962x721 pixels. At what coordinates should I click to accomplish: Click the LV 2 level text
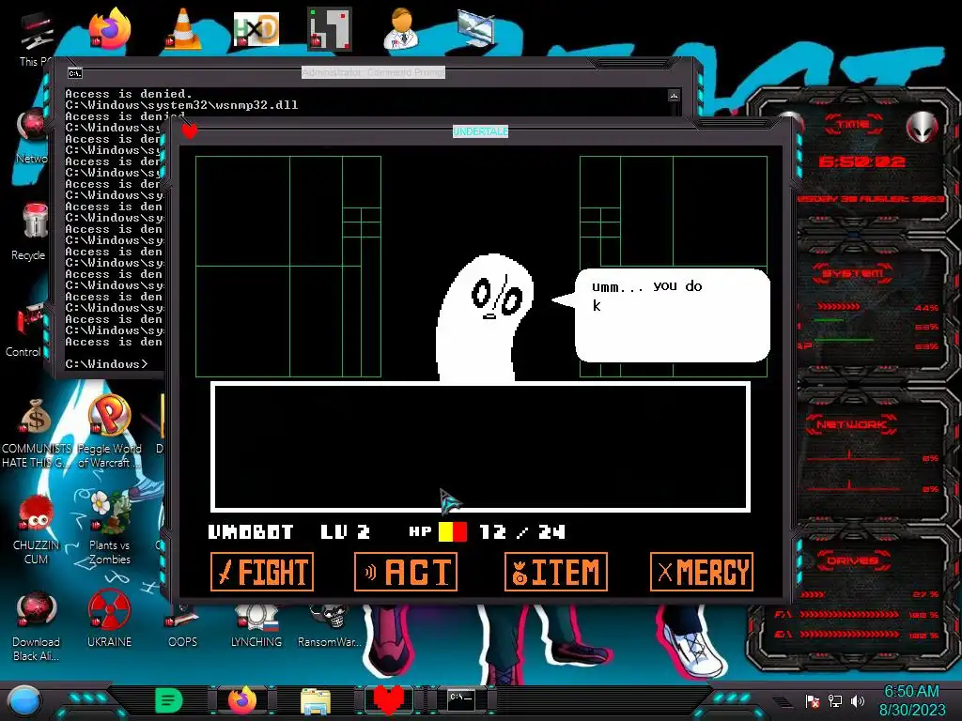coord(346,531)
